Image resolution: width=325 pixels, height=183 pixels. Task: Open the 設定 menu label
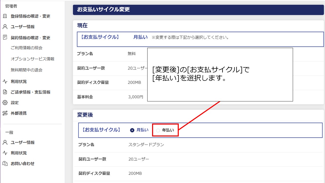point(15,103)
